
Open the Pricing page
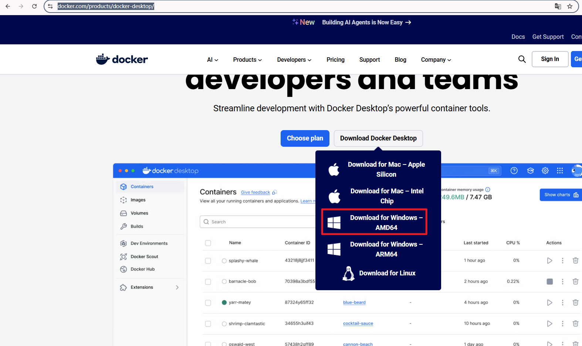click(335, 60)
